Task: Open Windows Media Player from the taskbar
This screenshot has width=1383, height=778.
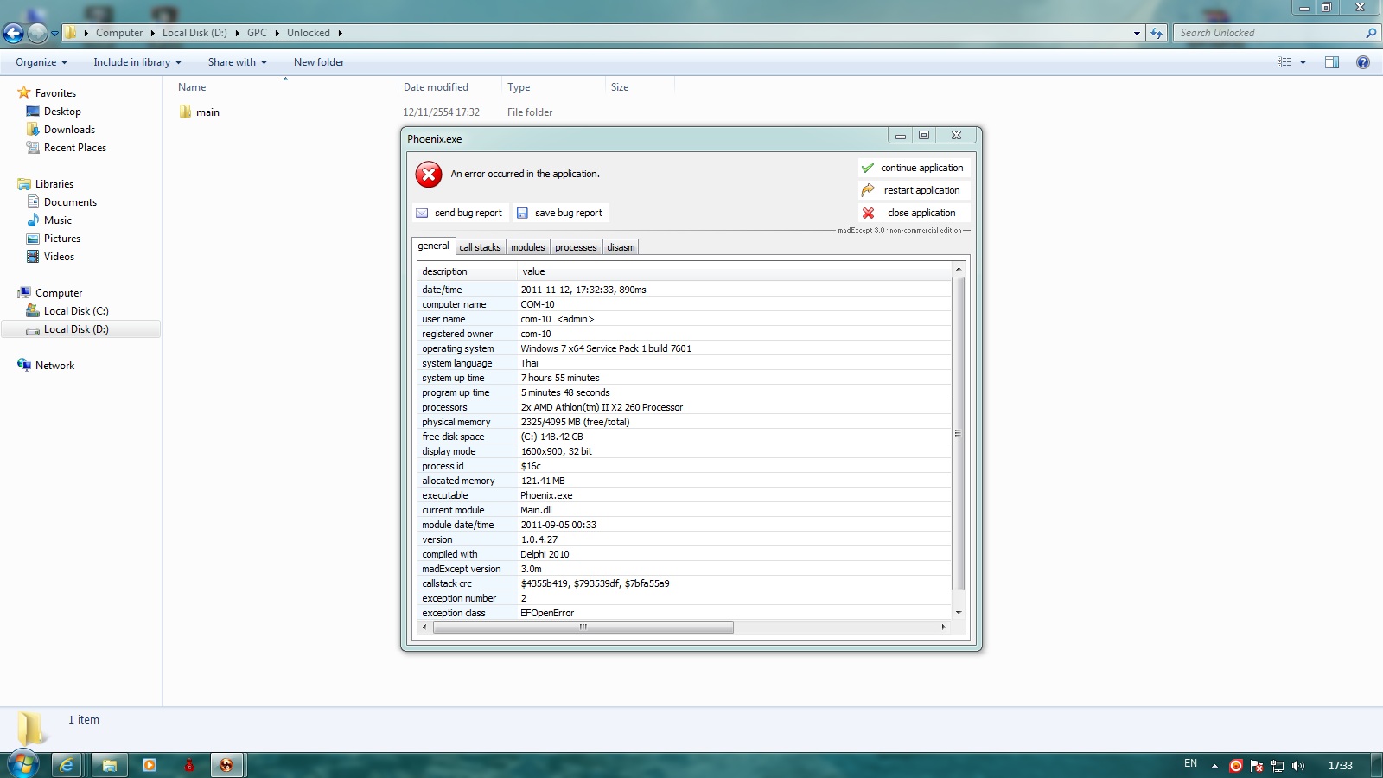Action: [150, 765]
